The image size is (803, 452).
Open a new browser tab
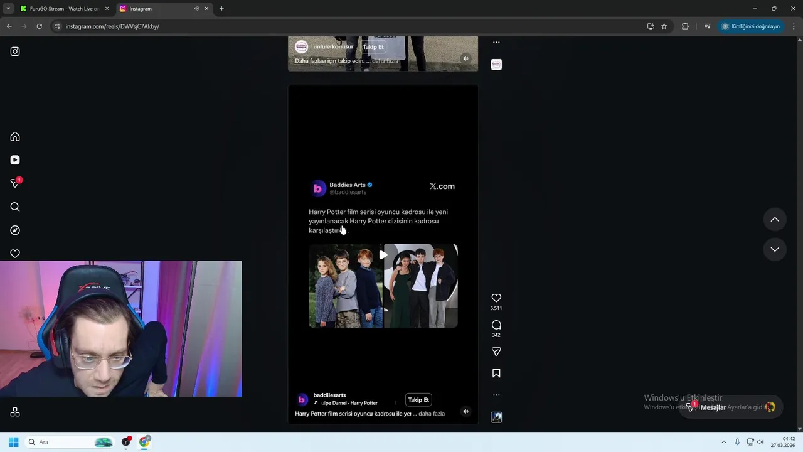tap(221, 9)
